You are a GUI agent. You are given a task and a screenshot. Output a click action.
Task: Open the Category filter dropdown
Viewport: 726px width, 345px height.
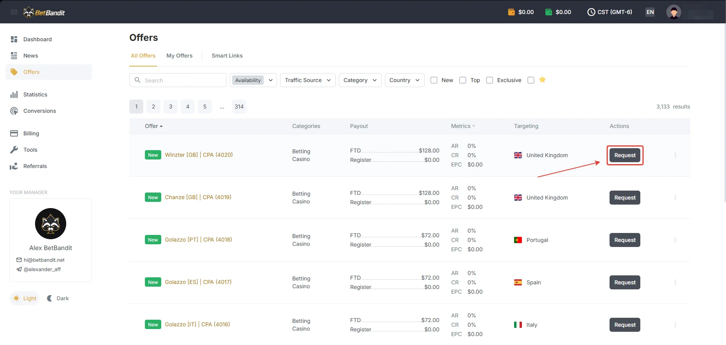(x=360, y=80)
